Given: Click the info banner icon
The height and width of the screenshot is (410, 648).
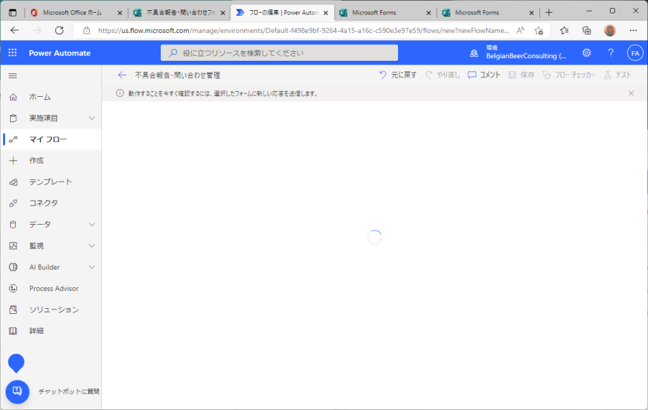Looking at the screenshot, I should point(120,94).
